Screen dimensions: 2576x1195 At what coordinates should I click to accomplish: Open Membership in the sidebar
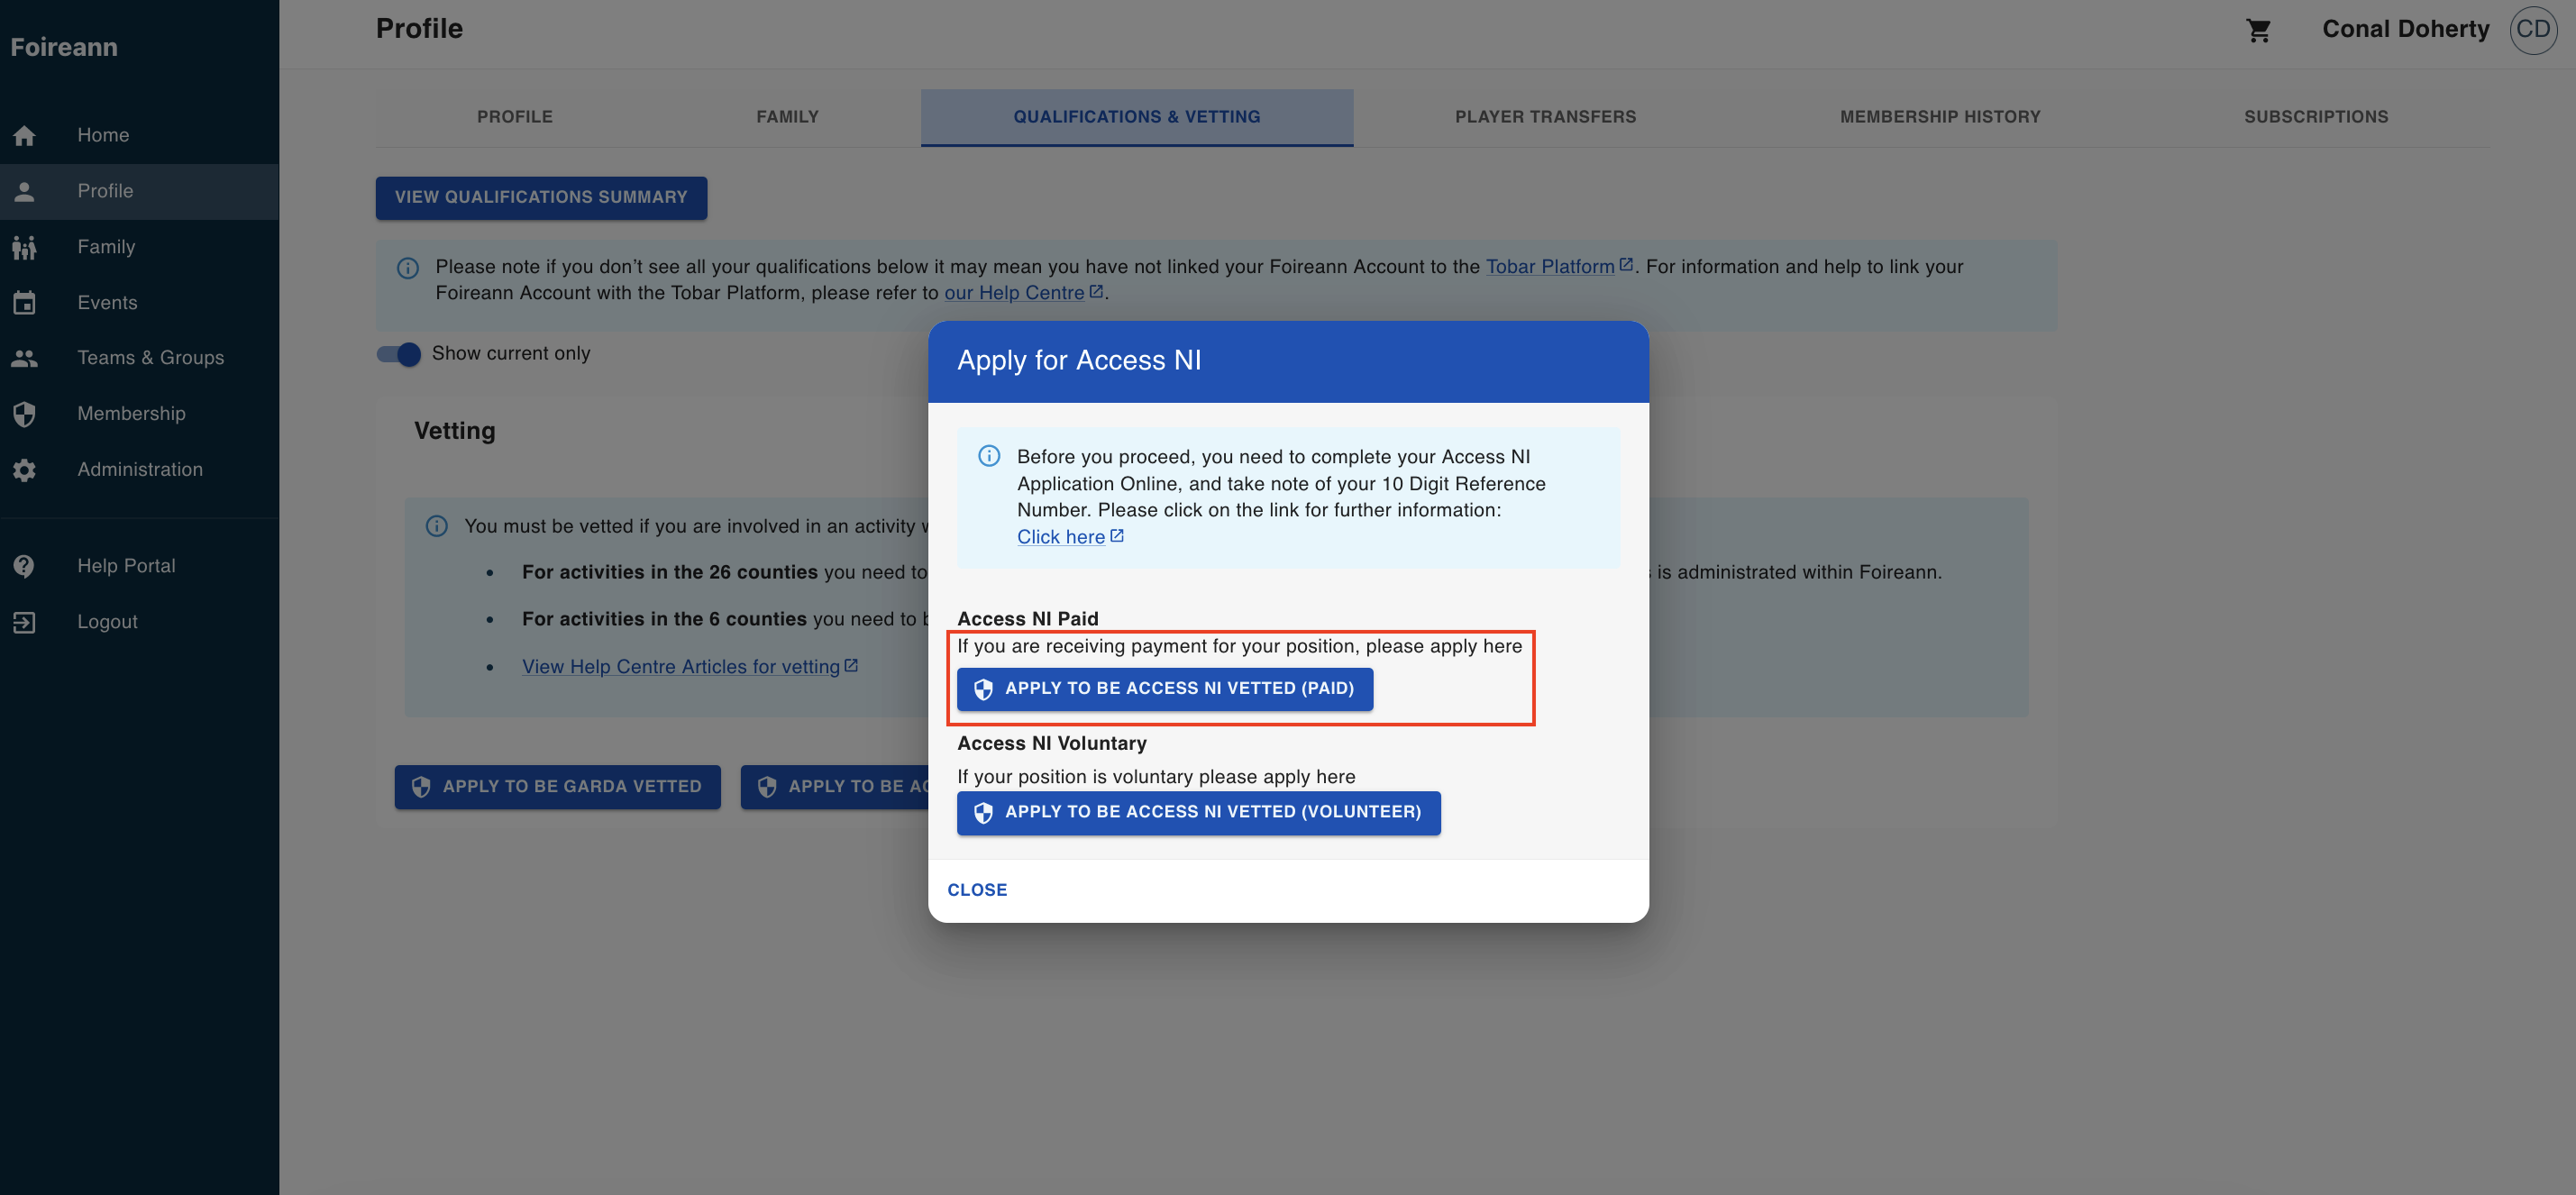tap(139, 414)
